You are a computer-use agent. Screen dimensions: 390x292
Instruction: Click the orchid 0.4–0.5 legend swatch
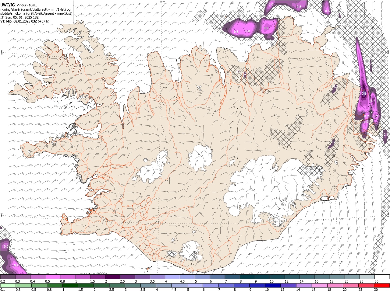[x=37, y=277]
